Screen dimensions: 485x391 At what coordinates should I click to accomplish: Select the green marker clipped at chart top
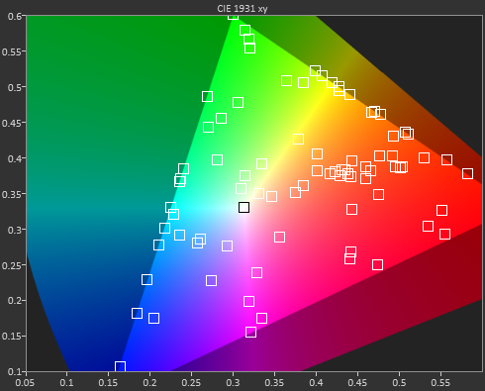pos(234,17)
